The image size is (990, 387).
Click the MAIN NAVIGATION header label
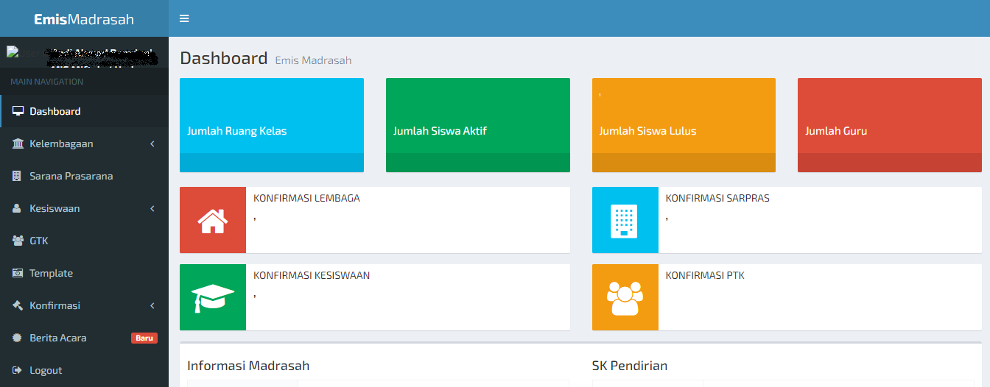(x=47, y=82)
